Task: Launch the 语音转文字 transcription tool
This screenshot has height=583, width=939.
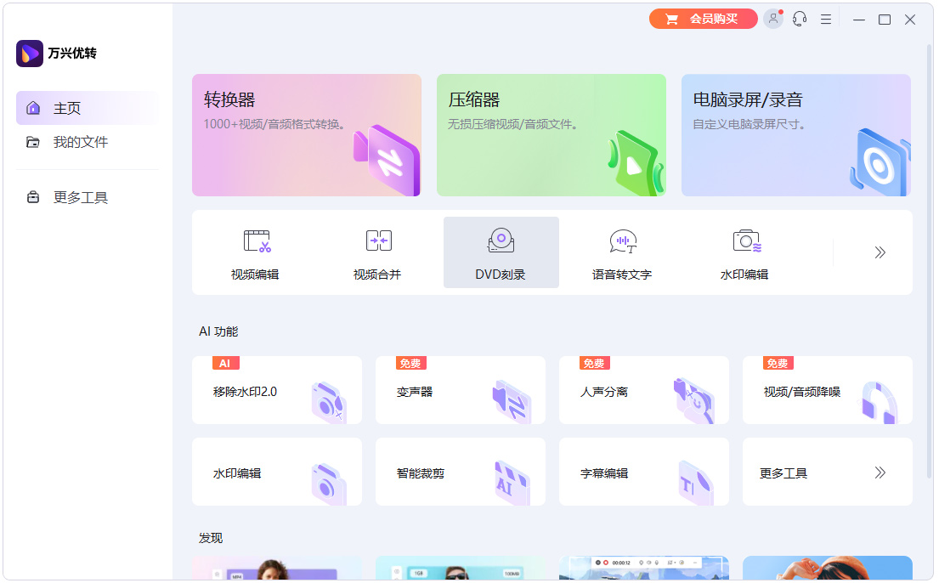Action: pyautogui.click(x=623, y=252)
